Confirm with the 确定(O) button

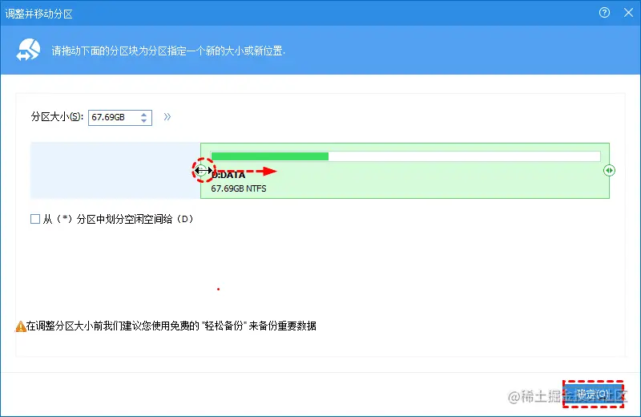593,394
